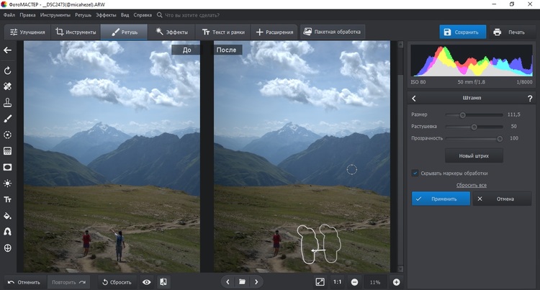Open the folder icon in bottom navigation
This screenshot has width=540, height=290.
point(243,282)
